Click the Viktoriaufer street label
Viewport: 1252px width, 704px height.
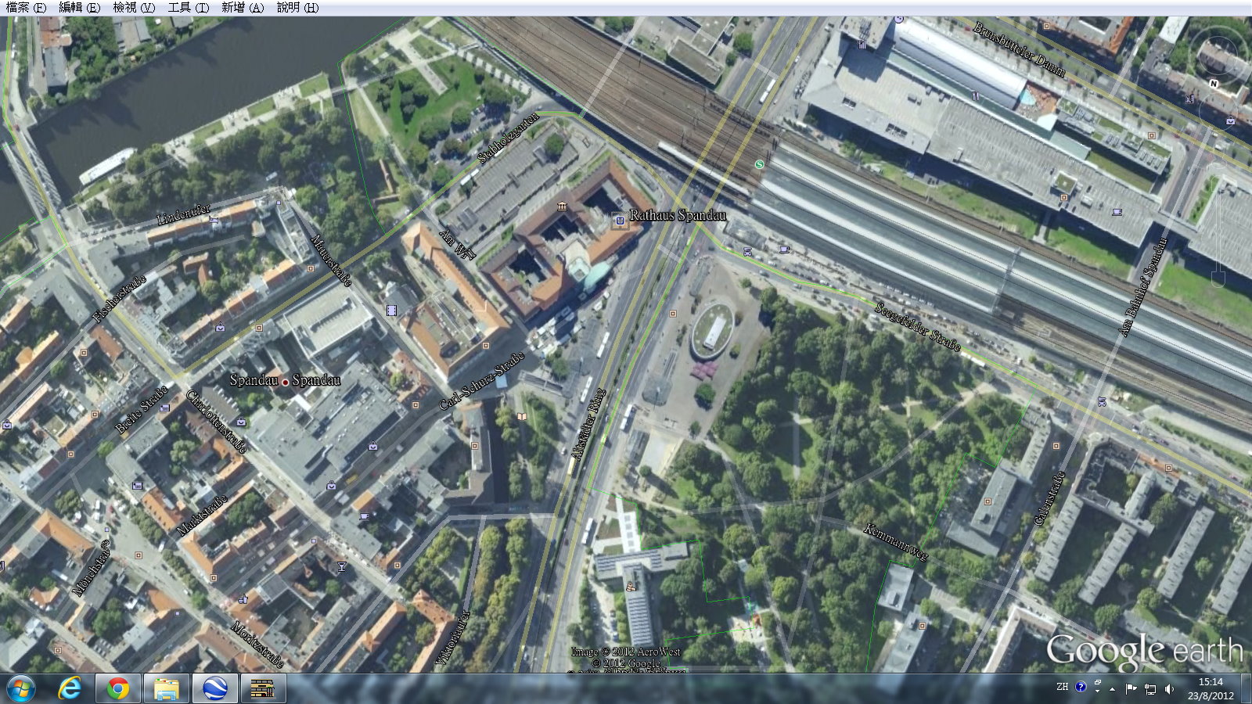(453, 639)
